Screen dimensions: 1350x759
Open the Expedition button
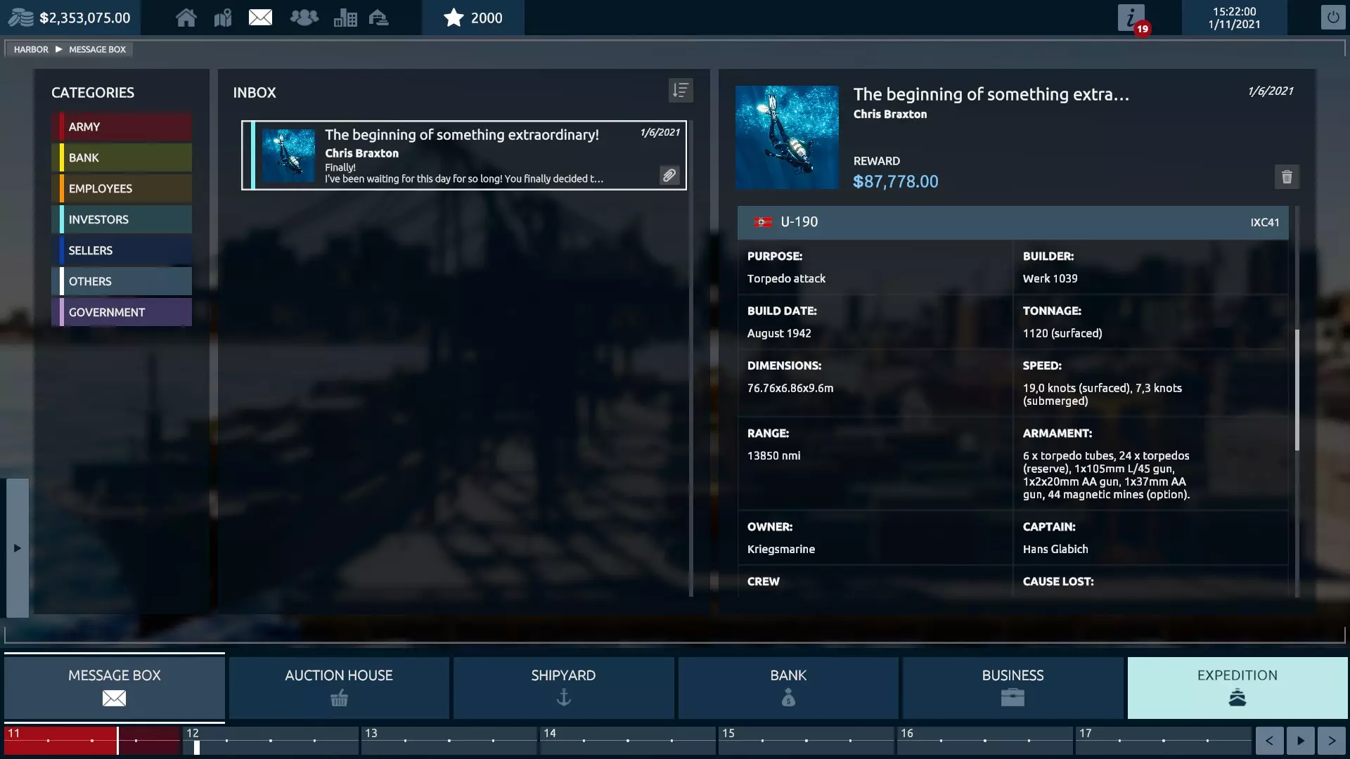coord(1237,687)
